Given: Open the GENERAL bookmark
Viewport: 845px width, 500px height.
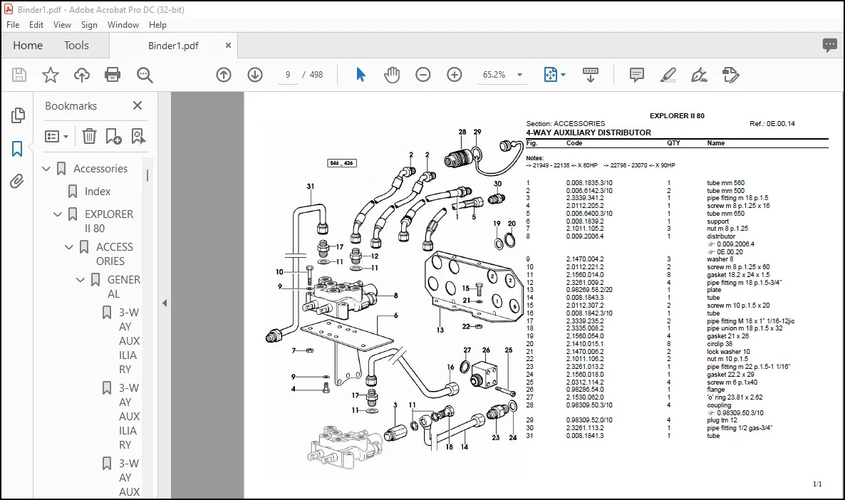Looking at the screenshot, I should pyautogui.click(x=123, y=286).
